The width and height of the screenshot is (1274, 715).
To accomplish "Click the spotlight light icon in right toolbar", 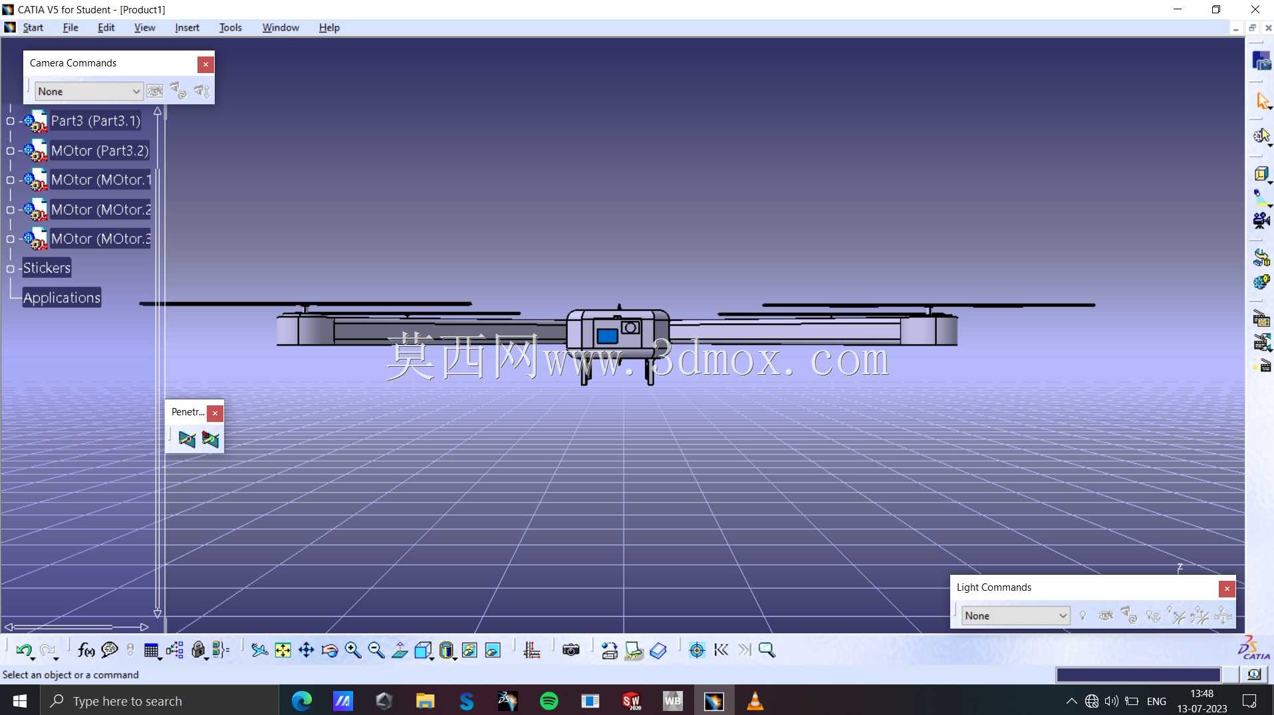I will coord(1261,197).
